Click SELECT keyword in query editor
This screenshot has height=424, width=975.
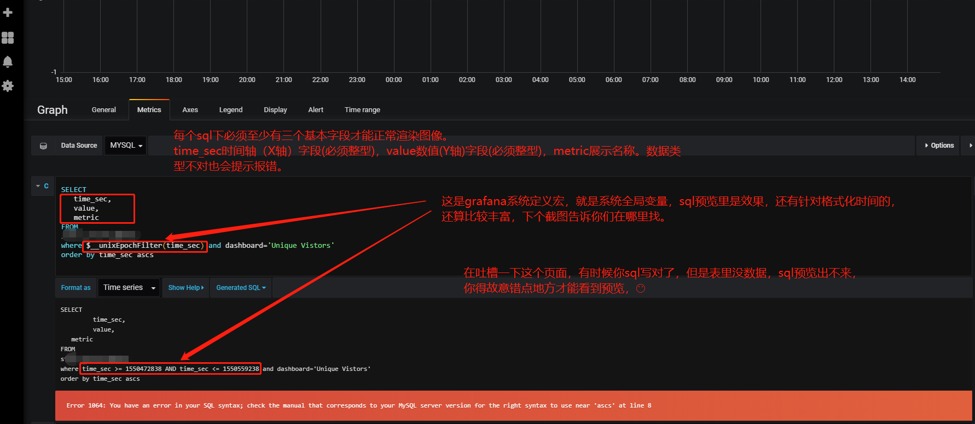73,190
